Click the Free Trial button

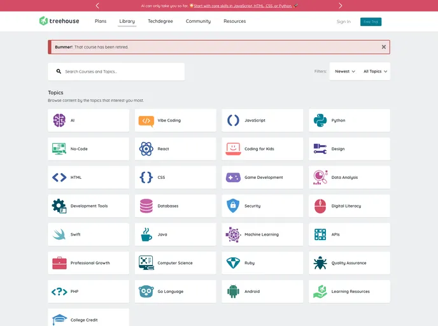click(371, 22)
